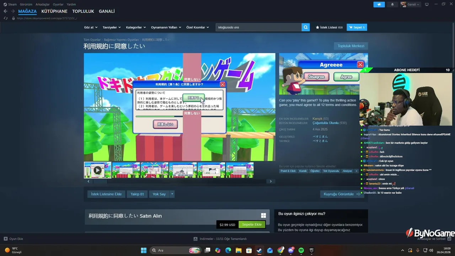Focus the Mağazada ara search field
The image size is (455, 256).
(258, 27)
